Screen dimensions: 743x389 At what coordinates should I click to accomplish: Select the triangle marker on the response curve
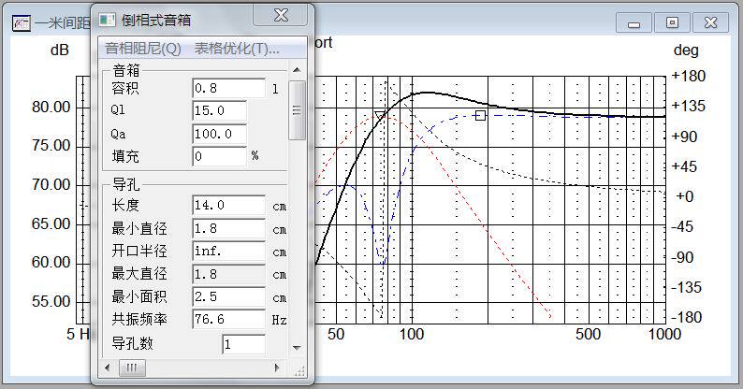tap(379, 116)
